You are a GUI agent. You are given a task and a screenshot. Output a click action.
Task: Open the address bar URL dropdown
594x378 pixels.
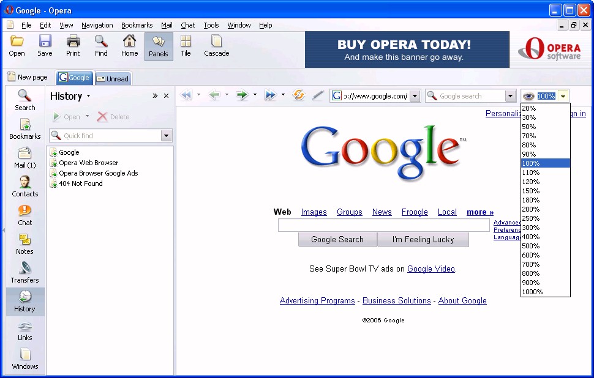tap(415, 96)
